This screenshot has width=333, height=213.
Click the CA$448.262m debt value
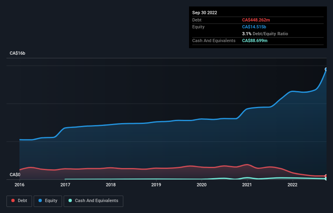click(256, 20)
